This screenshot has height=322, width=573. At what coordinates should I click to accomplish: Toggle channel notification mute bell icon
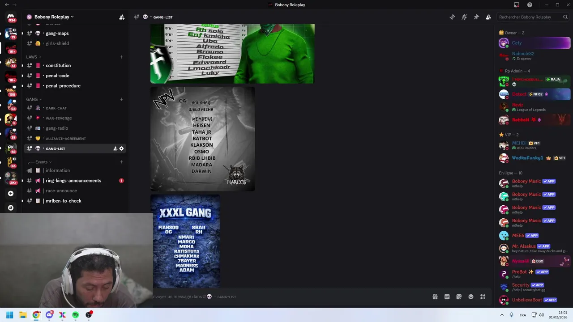pyautogui.click(x=464, y=17)
